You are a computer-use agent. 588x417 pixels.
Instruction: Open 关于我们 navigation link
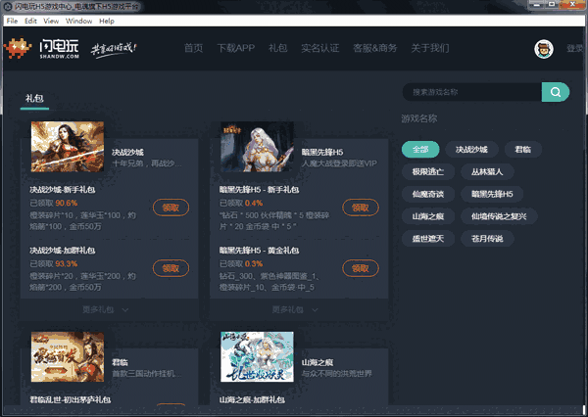430,48
